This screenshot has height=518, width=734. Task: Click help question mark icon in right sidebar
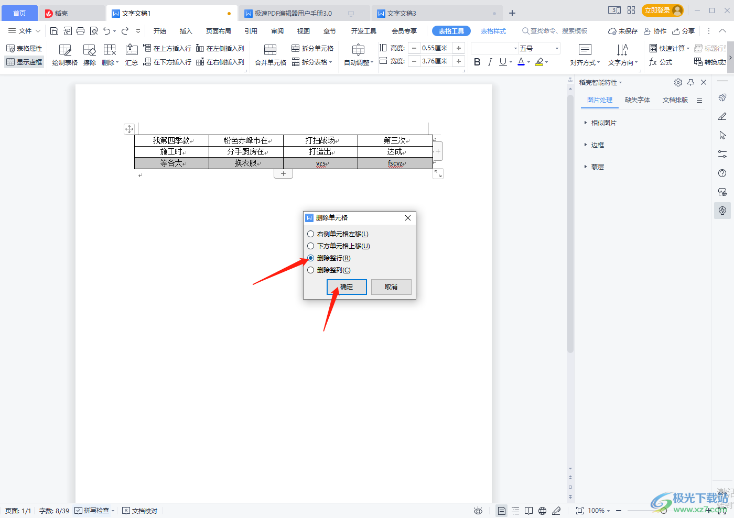coord(722,173)
